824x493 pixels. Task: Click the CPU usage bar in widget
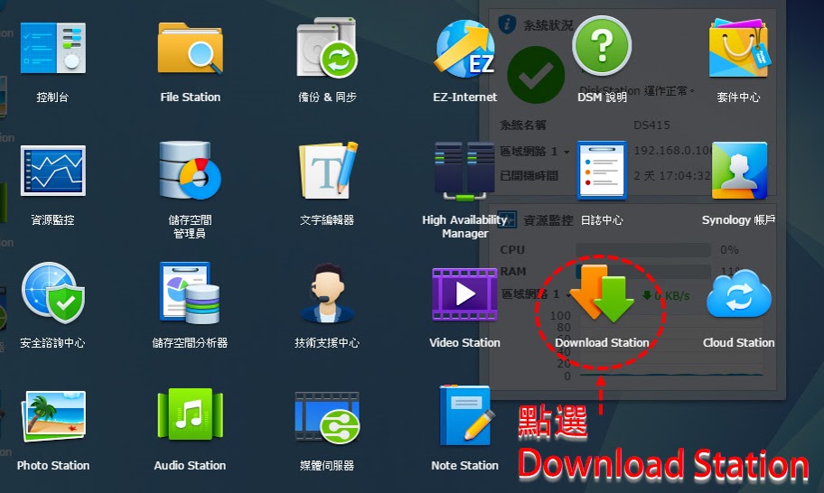pos(642,249)
